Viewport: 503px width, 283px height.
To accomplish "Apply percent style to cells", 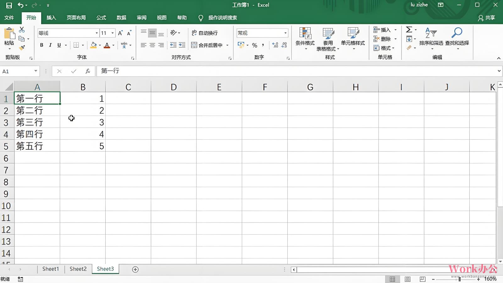I will tap(255, 45).
